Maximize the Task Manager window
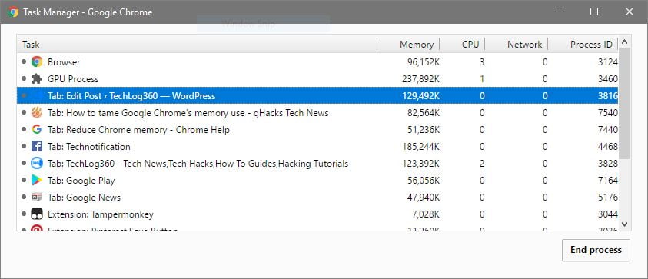 coord(594,12)
